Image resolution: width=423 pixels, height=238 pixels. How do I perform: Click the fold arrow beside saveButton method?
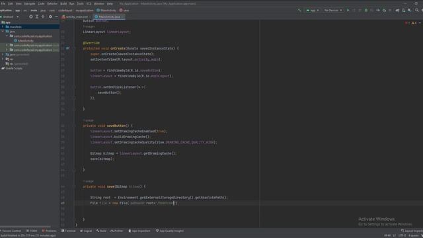click(75, 126)
